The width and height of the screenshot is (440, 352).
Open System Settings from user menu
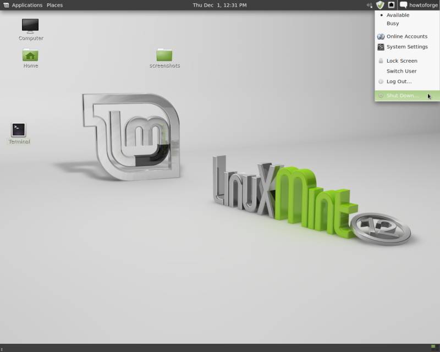point(407,47)
